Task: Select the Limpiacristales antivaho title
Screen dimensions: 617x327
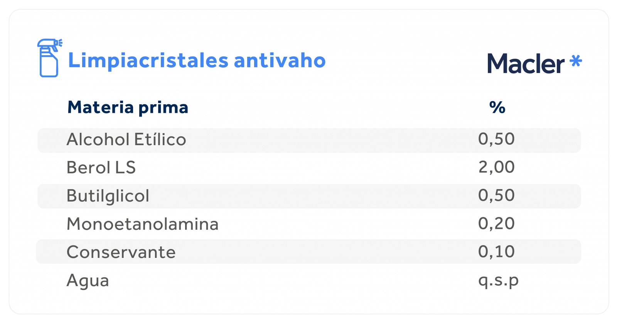Action: [197, 61]
